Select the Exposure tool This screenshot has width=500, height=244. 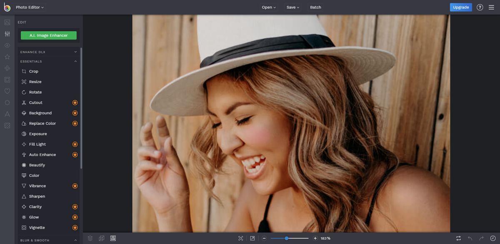(49, 134)
